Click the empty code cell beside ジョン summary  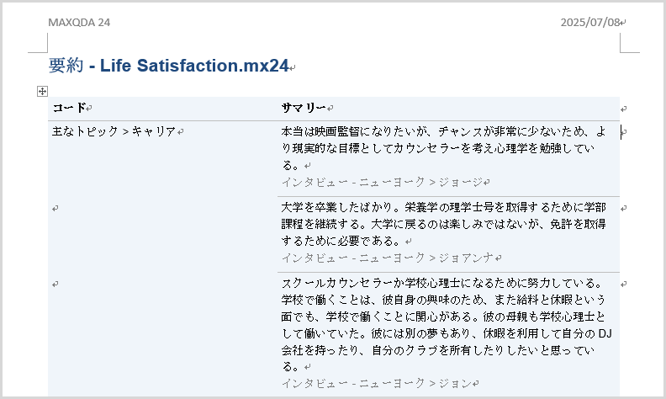pos(162,335)
